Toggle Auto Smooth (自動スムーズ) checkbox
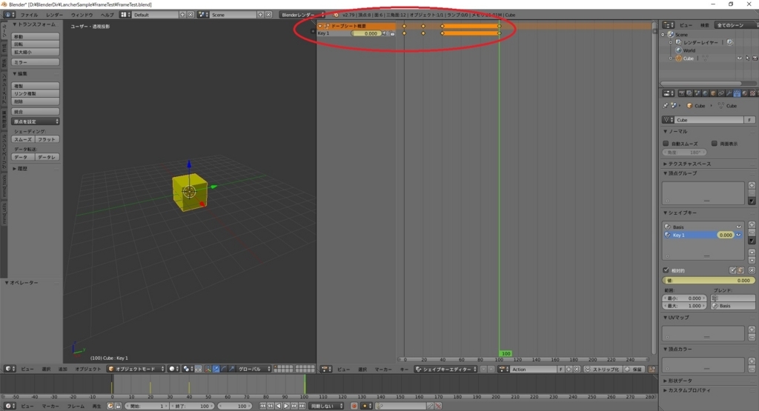 coord(666,144)
